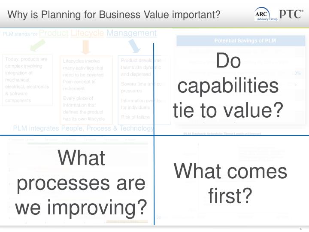309x232 pixels.
Task: Click the orange arrow under Lifecycle
Action: (86, 47)
